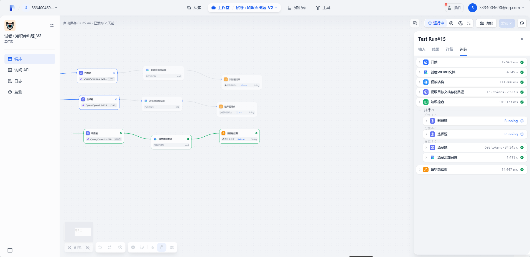Open the 知识库 menu in top navigation
Screen dimensions: 530x257
pos(297,8)
